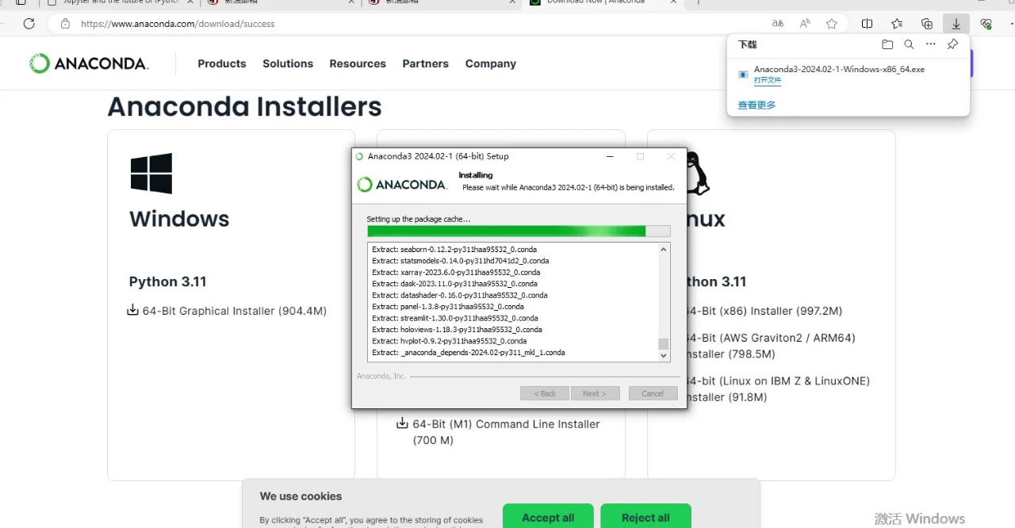Image resolution: width=1015 pixels, height=528 pixels.
Task: Download Linux (x86) Installer (997.2M)
Action: click(x=763, y=311)
